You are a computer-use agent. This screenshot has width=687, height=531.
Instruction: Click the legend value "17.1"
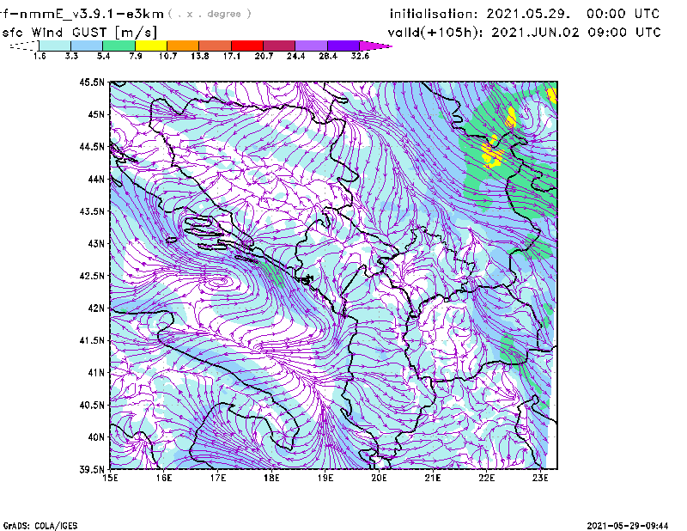pos(232,56)
